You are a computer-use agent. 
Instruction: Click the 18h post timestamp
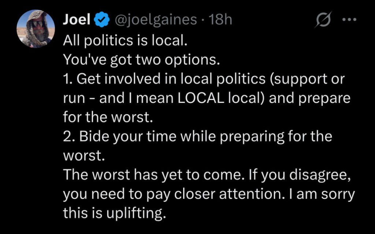coord(220,20)
